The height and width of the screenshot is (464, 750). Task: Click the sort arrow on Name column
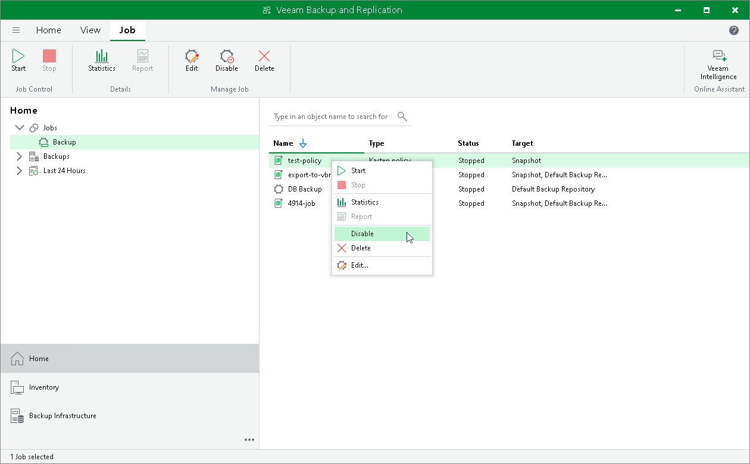coord(303,143)
